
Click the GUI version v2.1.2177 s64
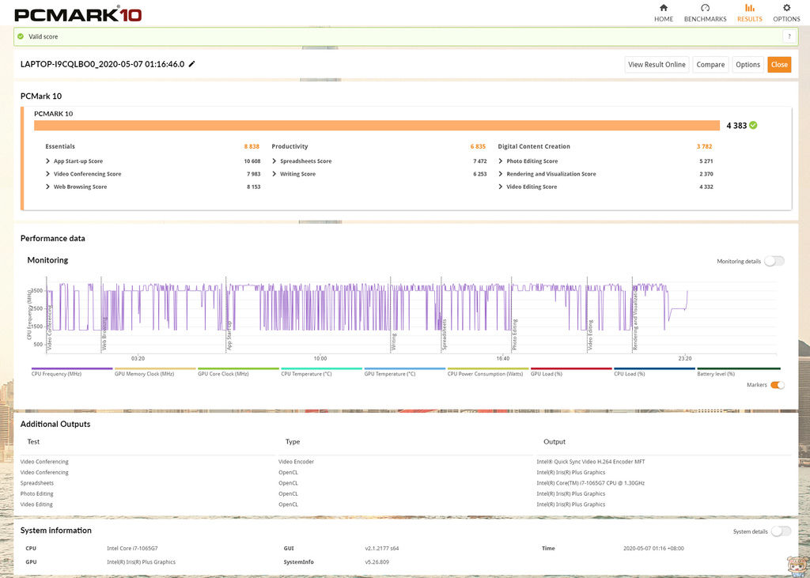coord(382,549)
